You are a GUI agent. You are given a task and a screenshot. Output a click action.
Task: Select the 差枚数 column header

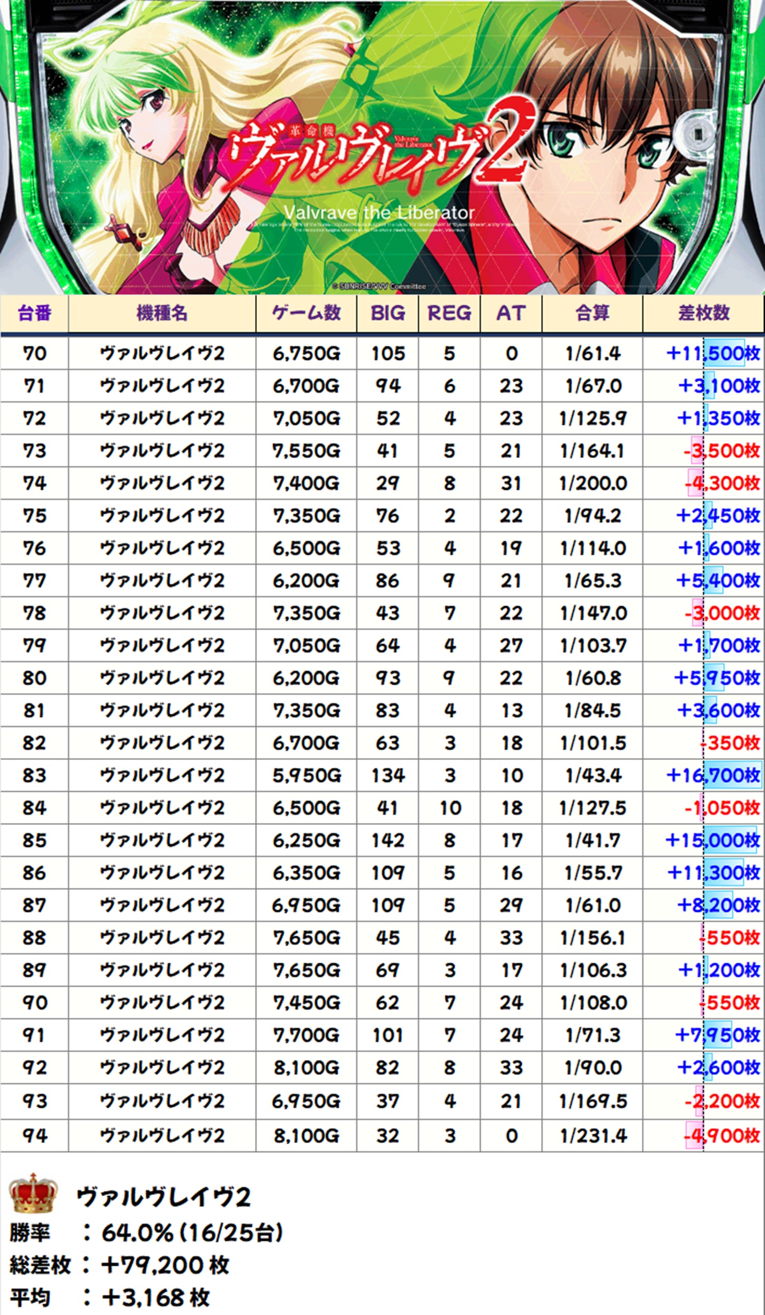(x=704, y=313)
